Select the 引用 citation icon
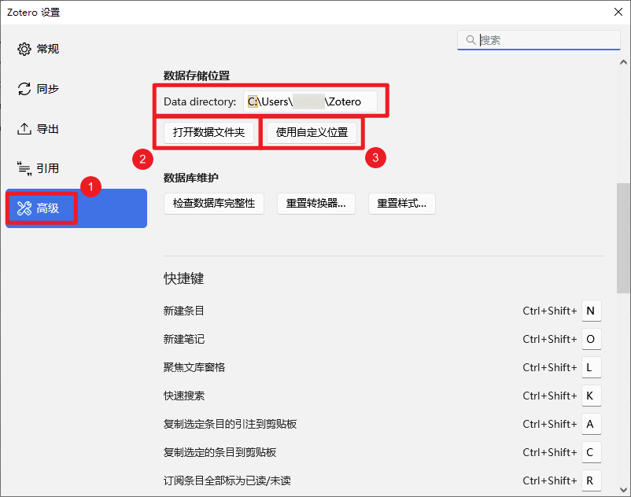Viewport: 631px width, 497px height. (22, 168)
